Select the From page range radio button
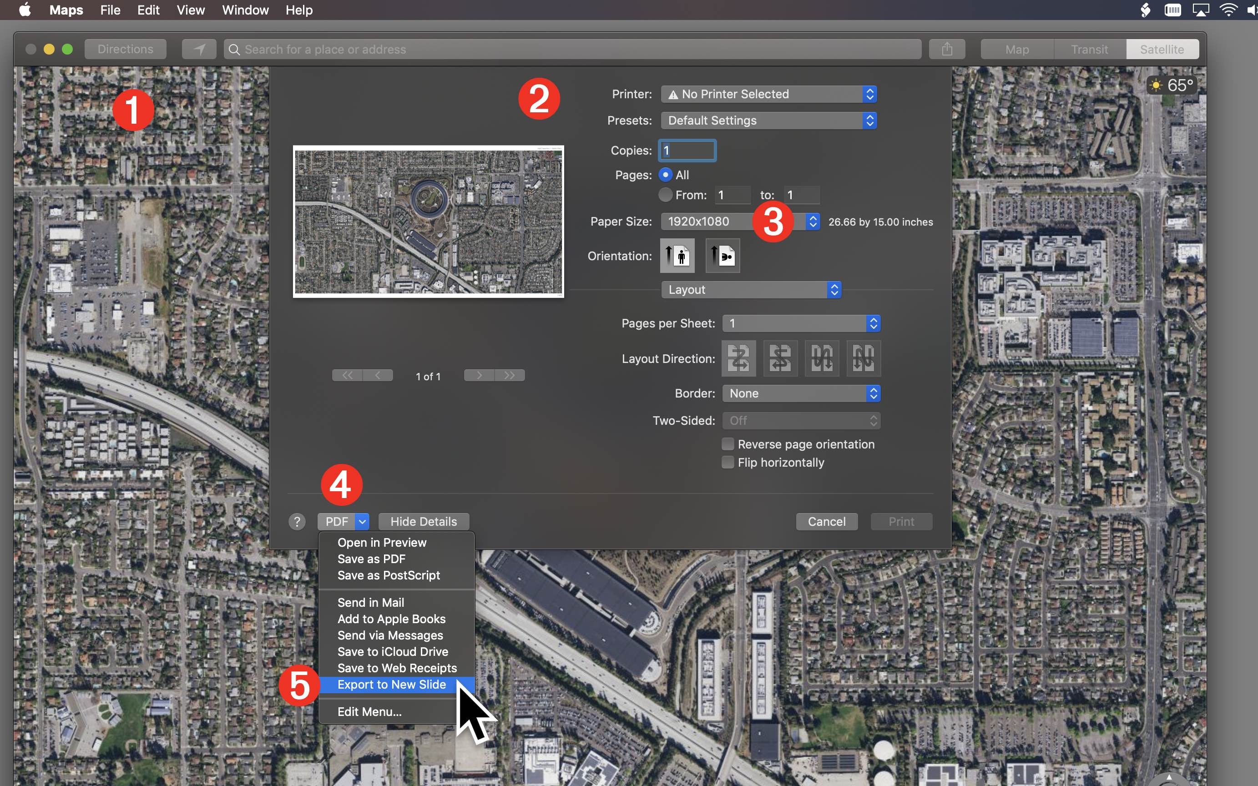The width and height of the screenshot is (1258, 786). (x=665, y=195)
